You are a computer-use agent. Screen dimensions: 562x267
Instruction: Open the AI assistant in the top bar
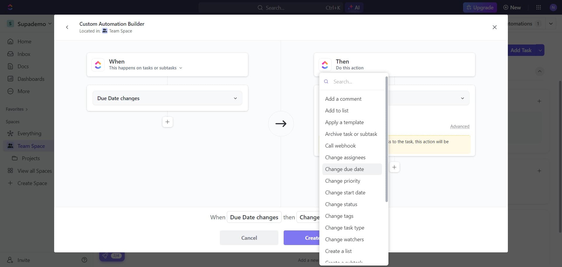click(x=354, y=7)
